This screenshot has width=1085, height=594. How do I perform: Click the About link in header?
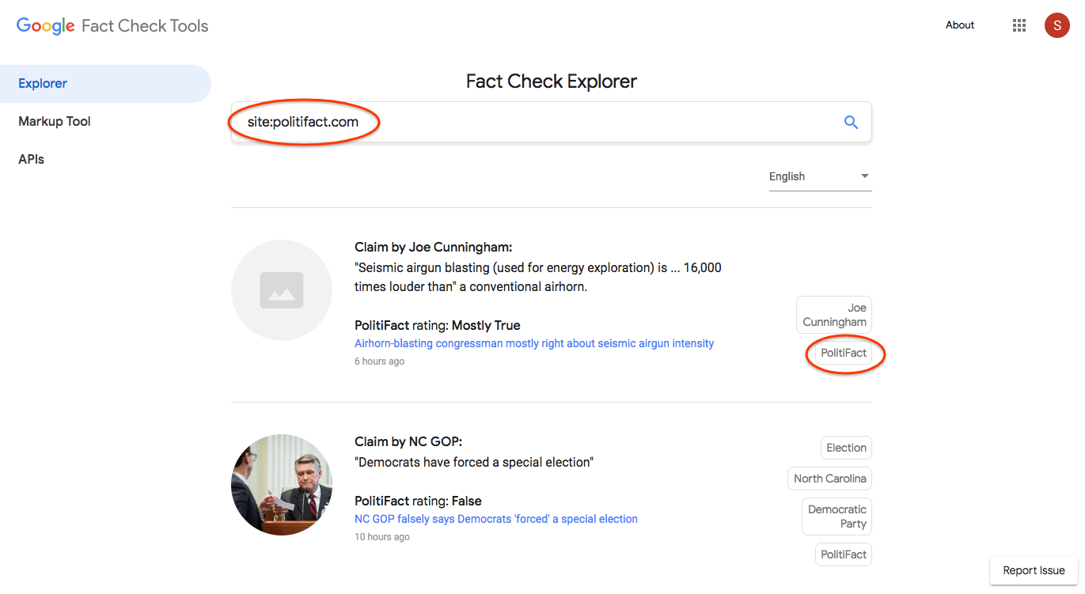[959, 25]
